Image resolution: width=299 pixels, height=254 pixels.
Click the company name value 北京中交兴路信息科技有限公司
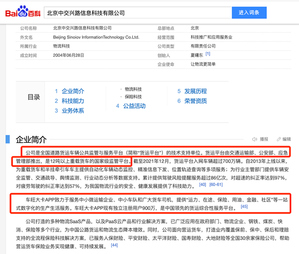[x=82, y=28]
